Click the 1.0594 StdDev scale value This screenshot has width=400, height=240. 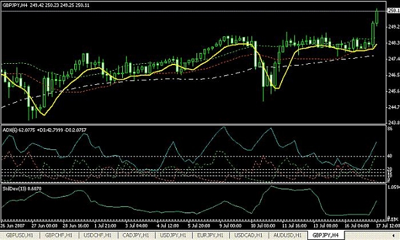pos(394,187)
